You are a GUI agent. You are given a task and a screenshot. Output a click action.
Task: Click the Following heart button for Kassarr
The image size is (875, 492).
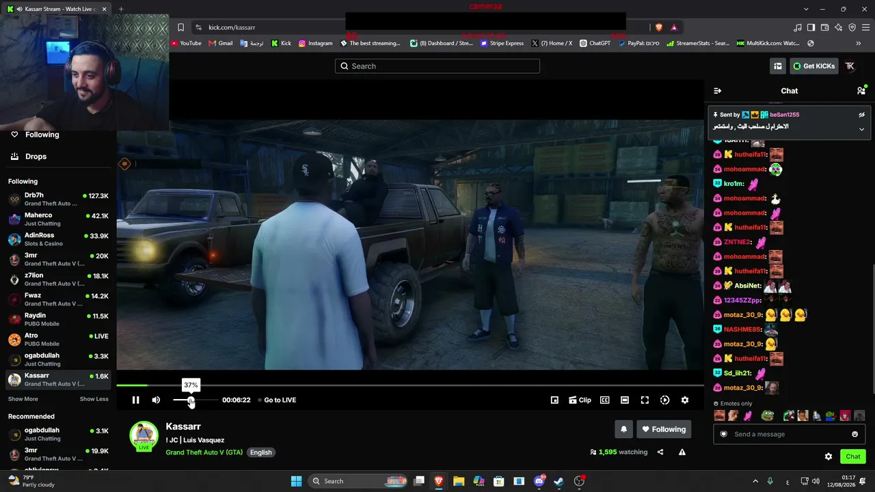point(663,429)
